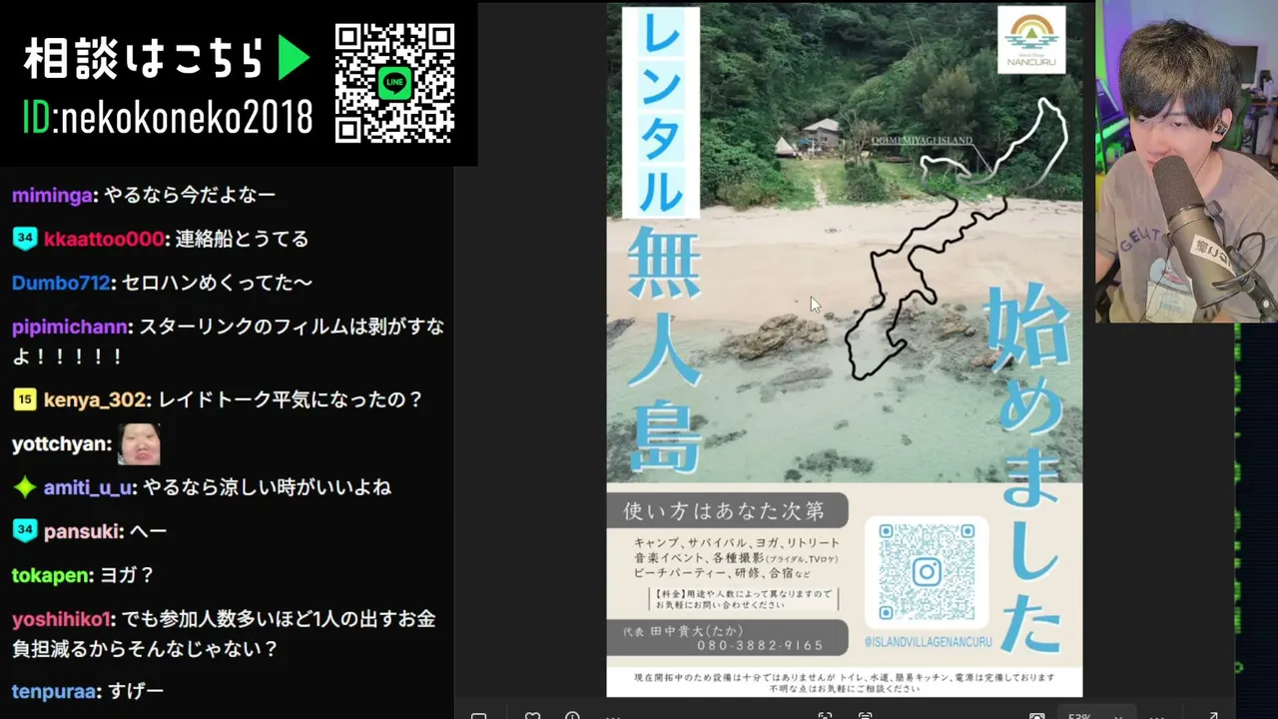This screenshot has height=719, width=1278.
Task: Click the 15 badge next to kenya_302
Action: [x=25, y=399]
